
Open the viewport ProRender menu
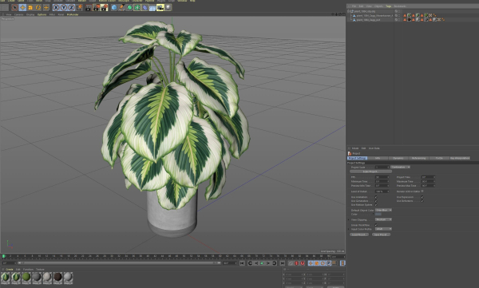point(73,14)
